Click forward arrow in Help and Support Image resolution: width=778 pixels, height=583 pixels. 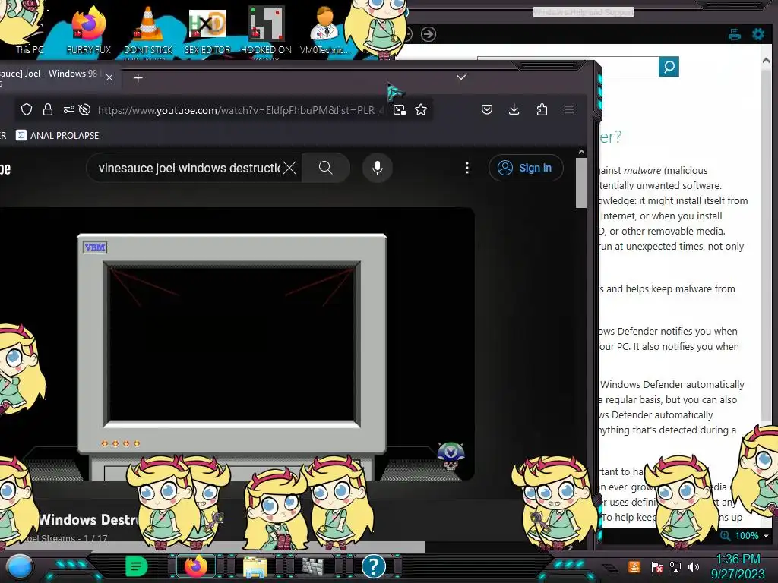[429, 33]
